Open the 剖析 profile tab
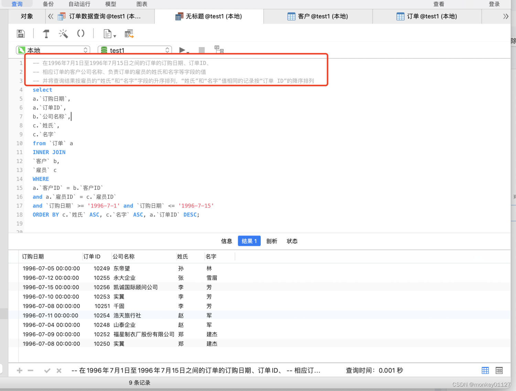Image resolution: width=516 pixels, height=391 pixels. coord(272,241)
